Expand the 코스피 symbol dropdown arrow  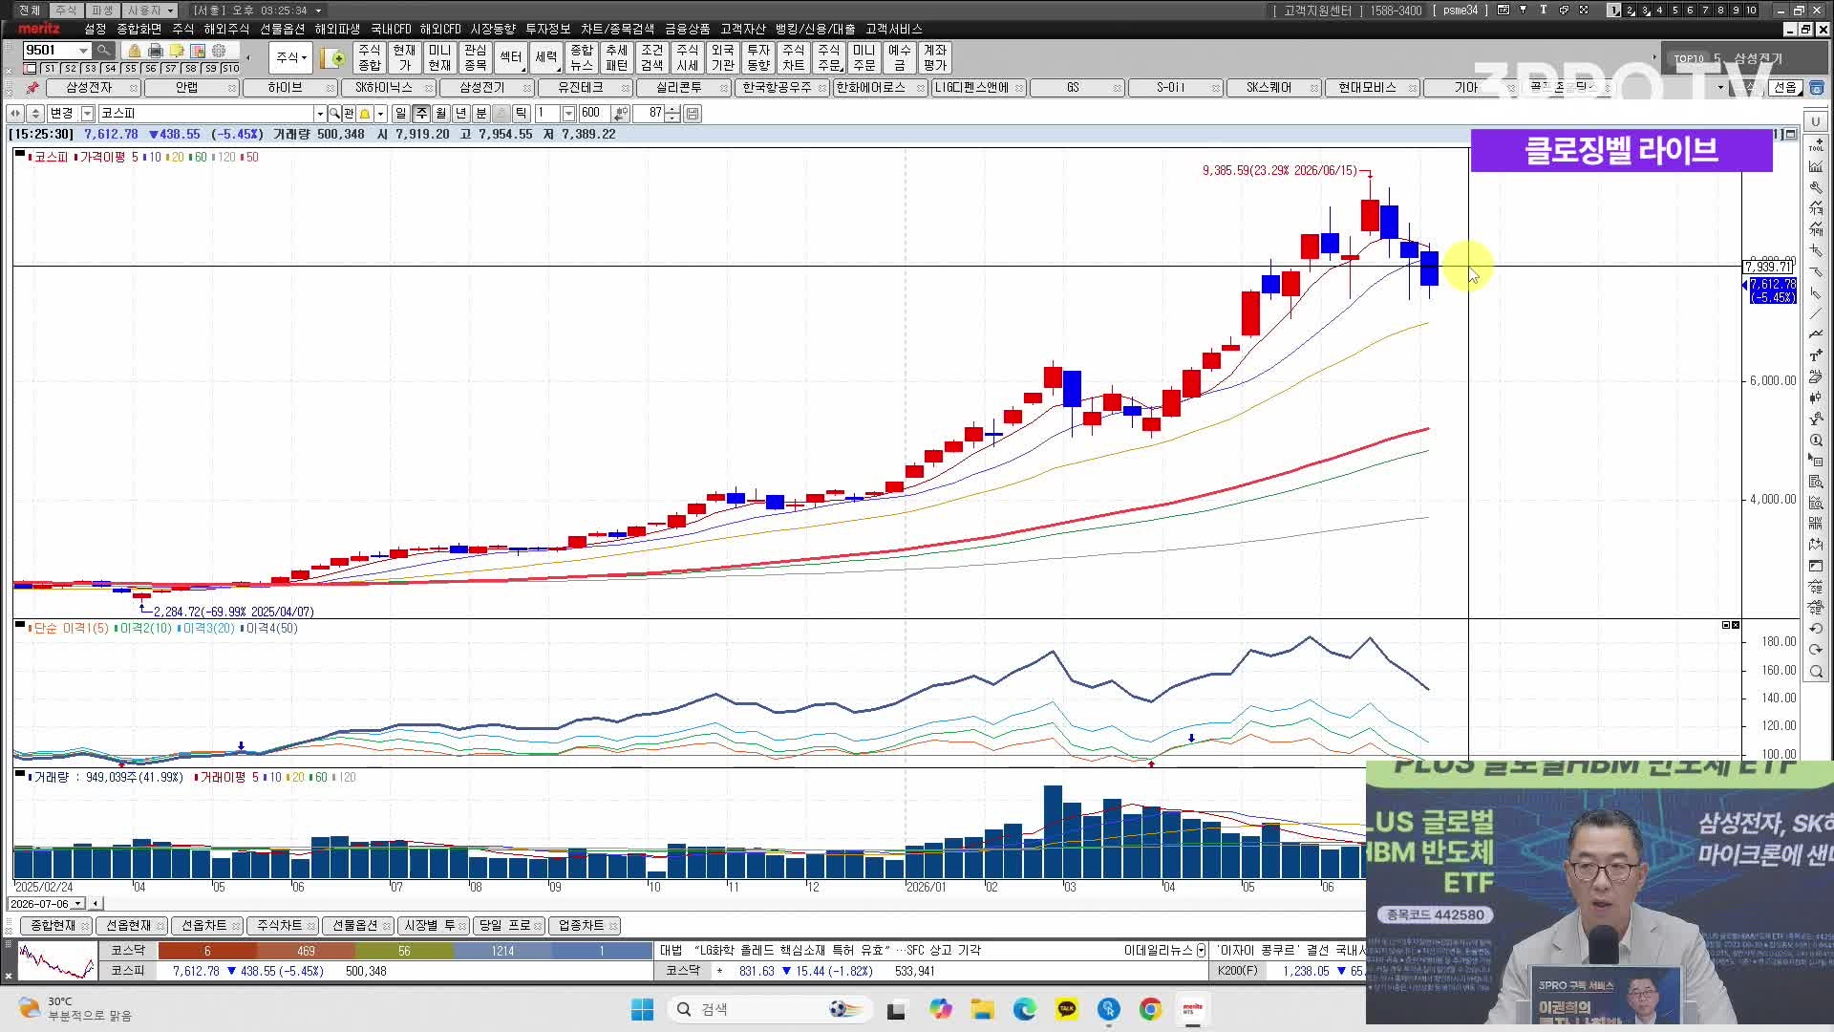tap(320, 114)
